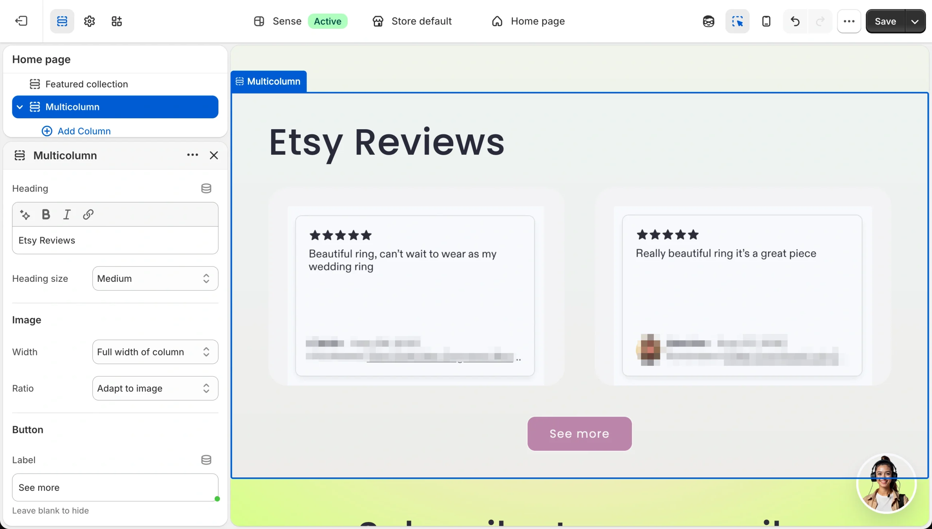
Task: Select the 'Beautiful ring' review card
Action: click(x=415, y=296)
